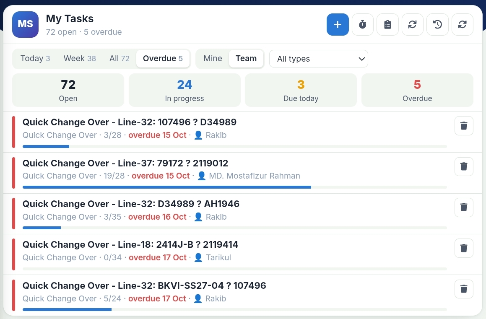This screenshot has height=319, width=486.
Task: Open task Quick Change Over - Line-37: 79172 ? 2119012
Action: (x=125, y=163)
